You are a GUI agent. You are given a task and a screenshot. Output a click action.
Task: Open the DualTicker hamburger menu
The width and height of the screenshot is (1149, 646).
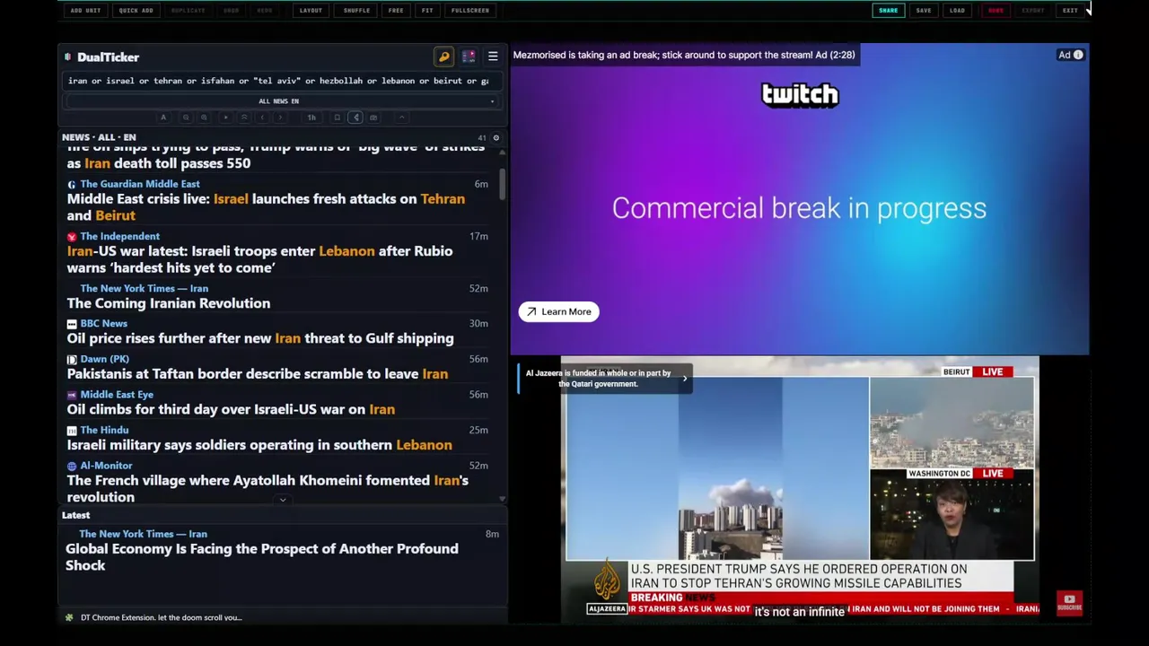493,57
